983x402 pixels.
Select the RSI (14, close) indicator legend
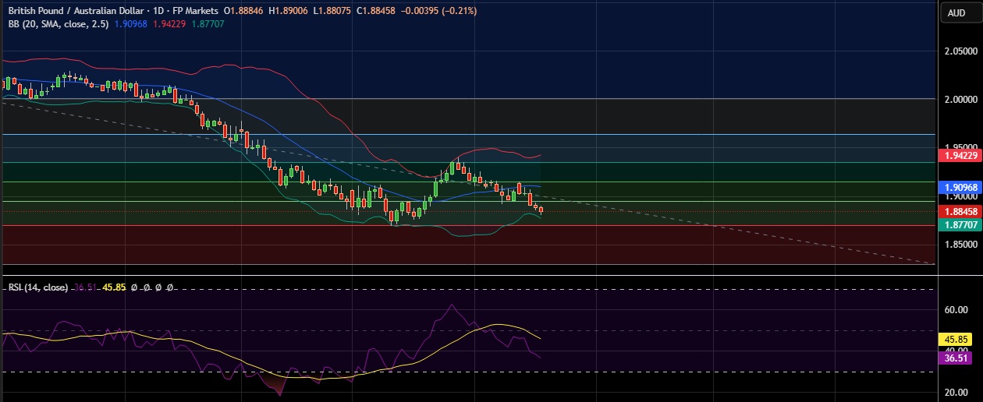coord(37,287)
